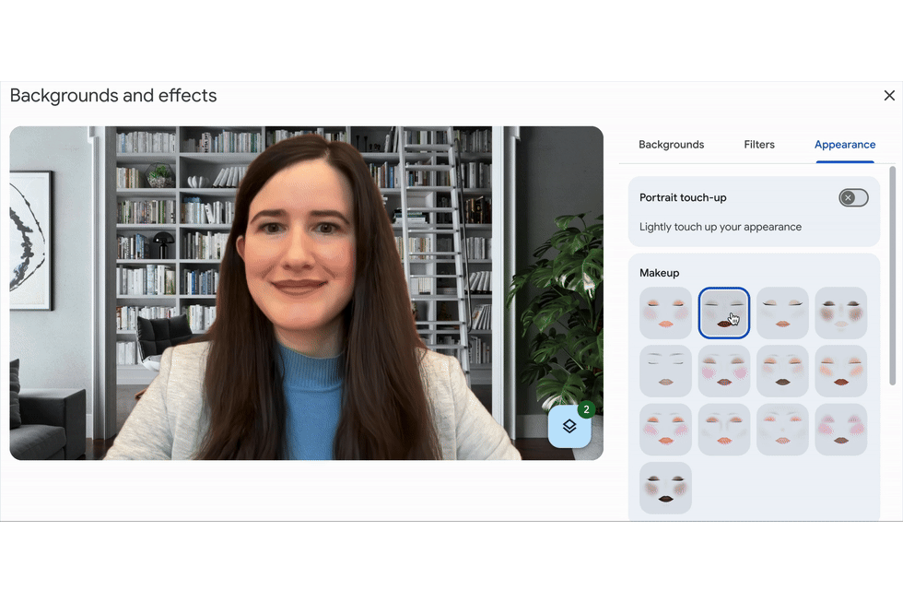Pick the last makeup in the third row
Image resolution: width=903 pixels, height=602 pixels.
[x=840, y=430]
